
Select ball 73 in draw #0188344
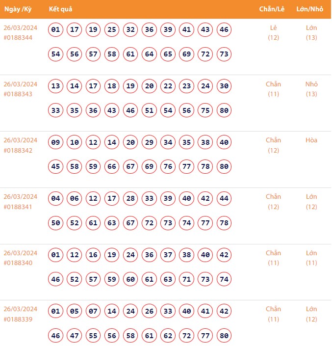(x=224, y=54)
